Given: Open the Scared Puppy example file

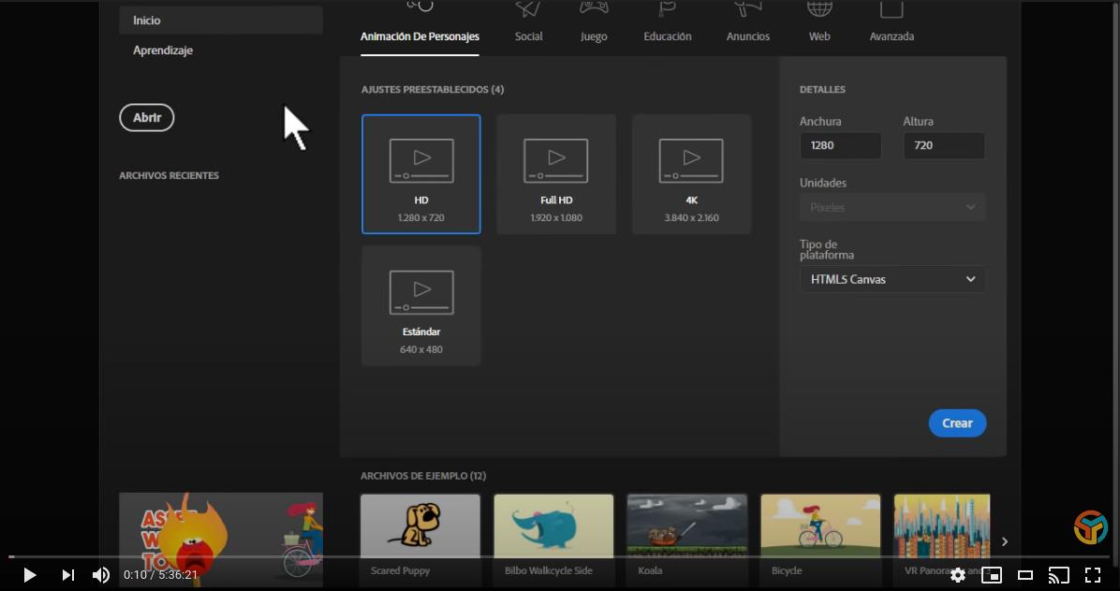Looking at the screenshot, I should 420,539.
